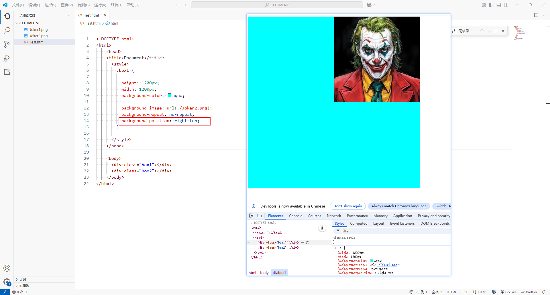Open the Copilot chat icon in title bar
The image size is (550, 295).
[x=369, y=5]
